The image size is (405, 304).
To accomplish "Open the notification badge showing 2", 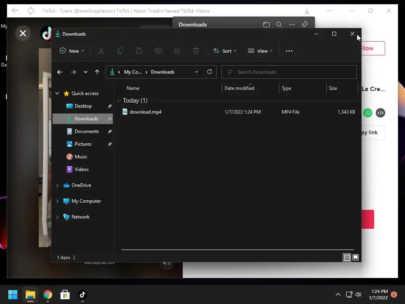I will tap(394, 294).
